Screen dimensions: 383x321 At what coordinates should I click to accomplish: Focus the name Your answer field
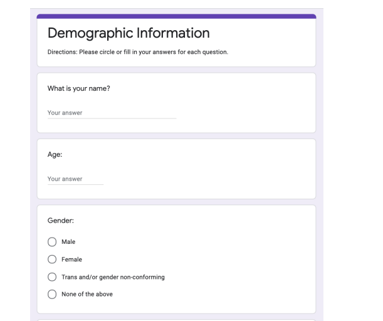pyautogui.click(x=112, y=113)
